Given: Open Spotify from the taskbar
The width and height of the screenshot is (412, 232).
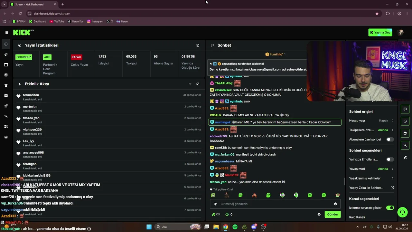Looking at the screenshot, I should [235, 227].
